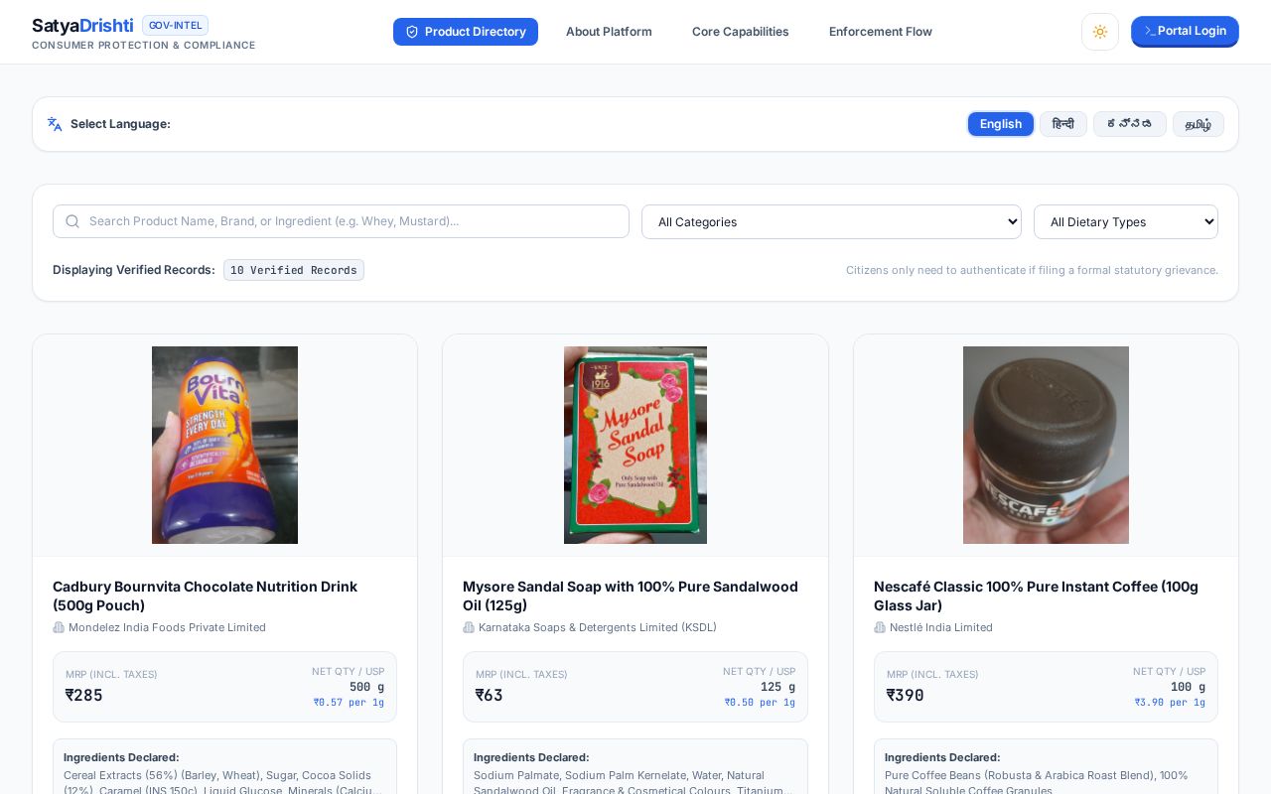
Task: Click the shield icon in Product Directory
Action: click(412, 32)
